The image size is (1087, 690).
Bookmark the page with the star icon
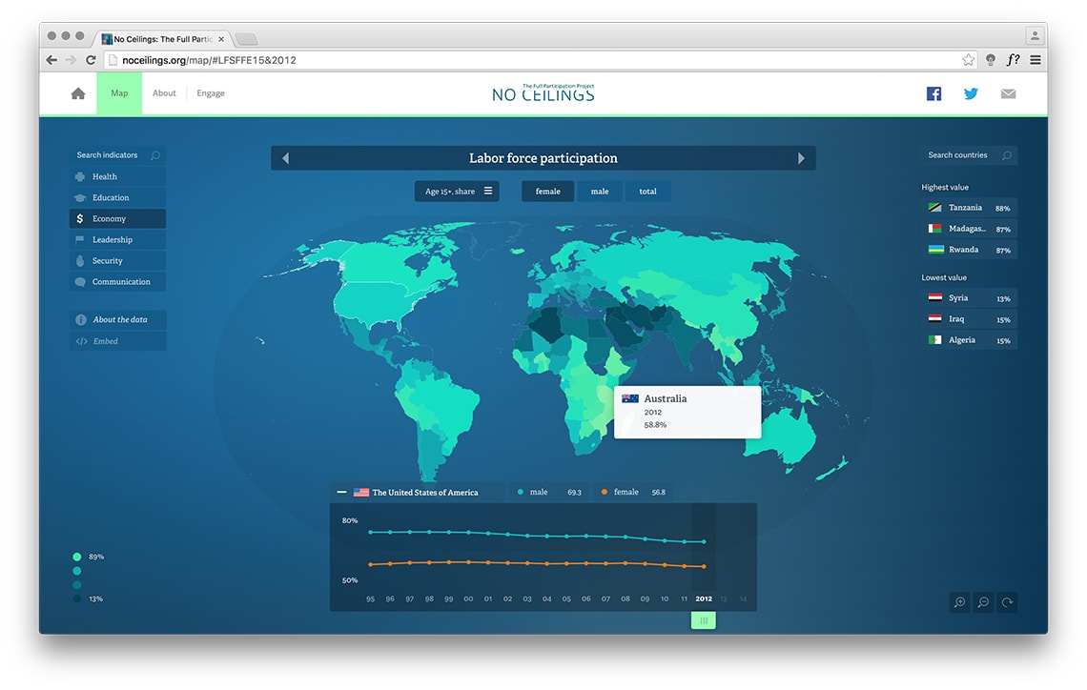tap(969, 60)
